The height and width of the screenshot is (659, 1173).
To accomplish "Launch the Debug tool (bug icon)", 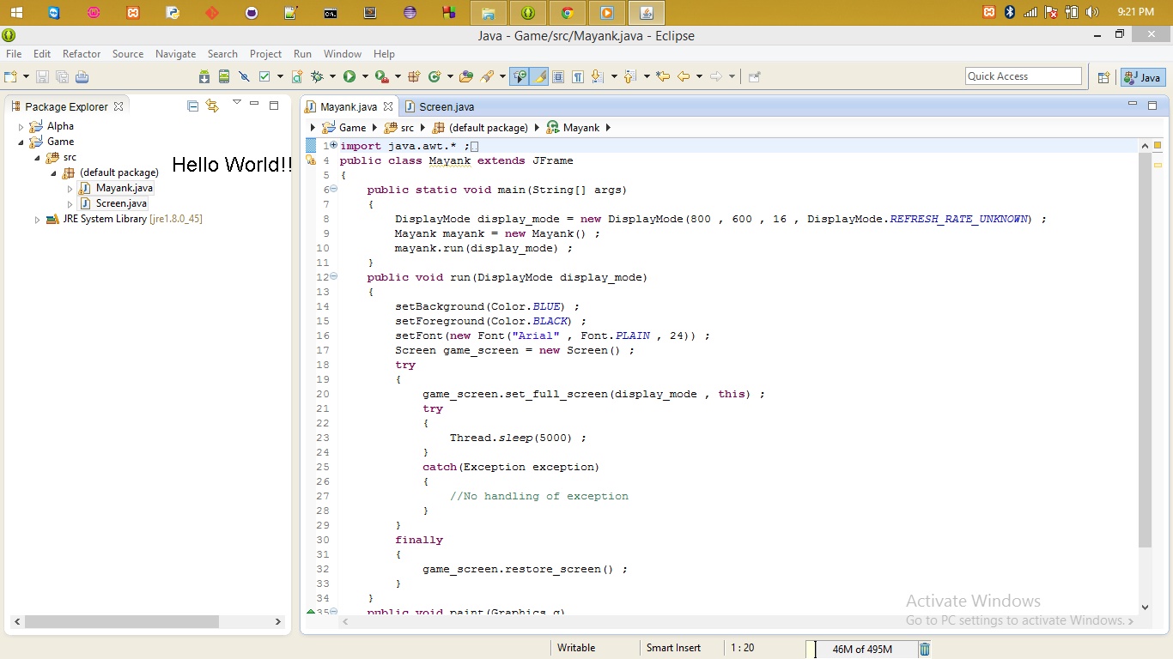I will [319, 76].
